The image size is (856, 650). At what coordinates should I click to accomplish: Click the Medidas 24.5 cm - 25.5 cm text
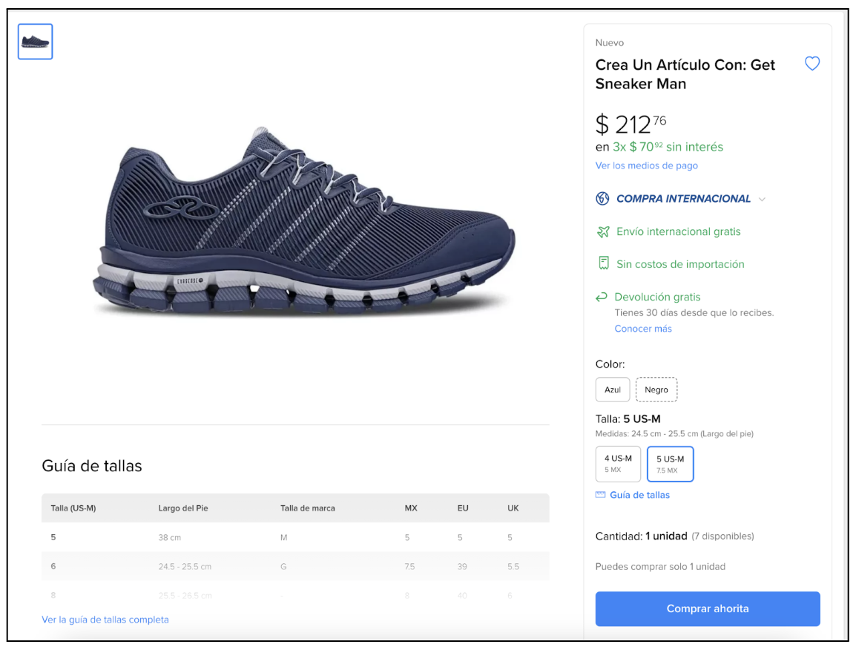coord(674,434)
